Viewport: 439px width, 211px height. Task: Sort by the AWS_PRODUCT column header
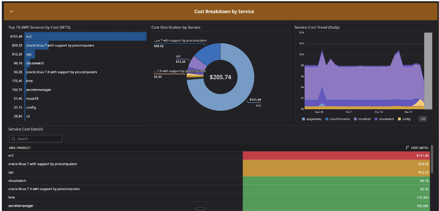(20, 147)
